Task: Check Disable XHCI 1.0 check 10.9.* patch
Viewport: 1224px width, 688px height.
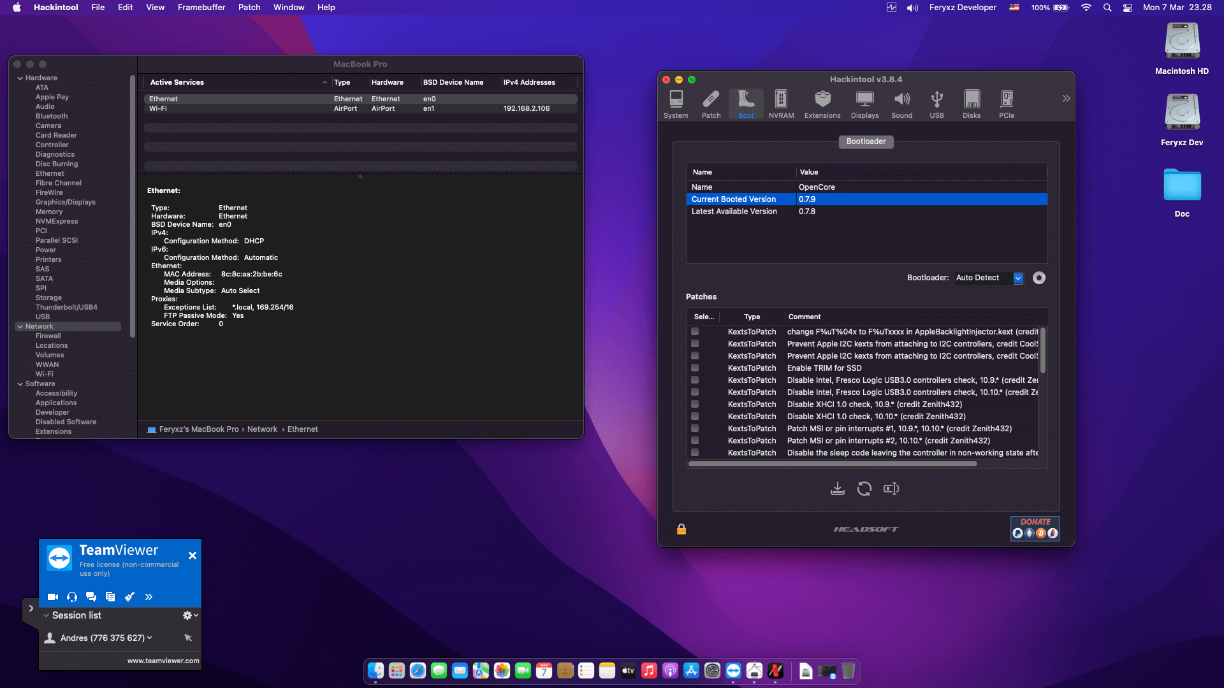Action: [x=695, y=404]
